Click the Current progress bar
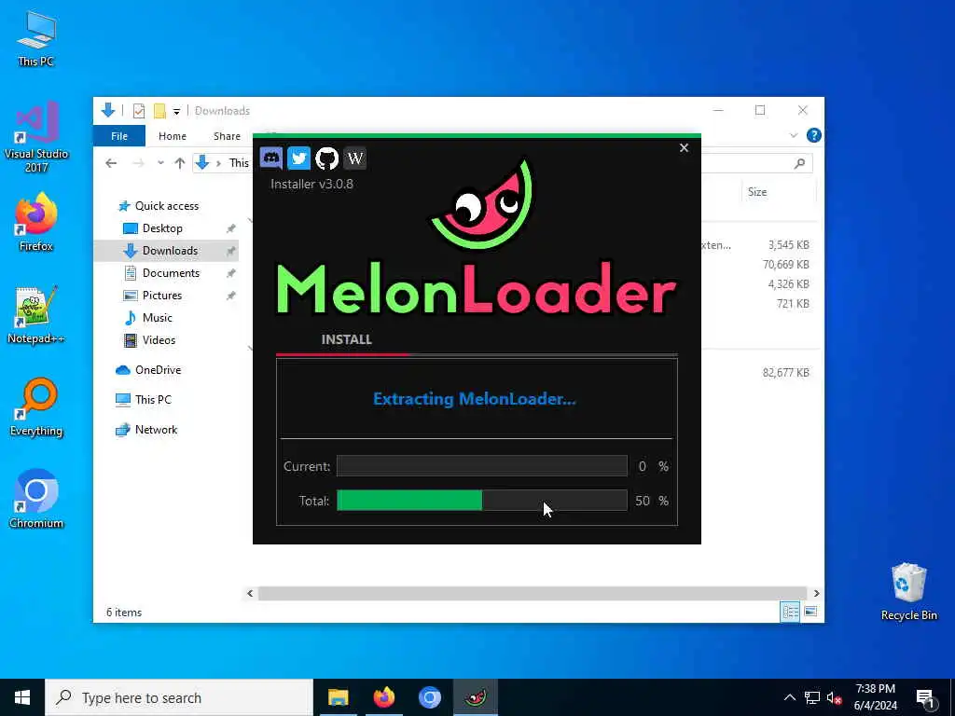 click(482, 466)
